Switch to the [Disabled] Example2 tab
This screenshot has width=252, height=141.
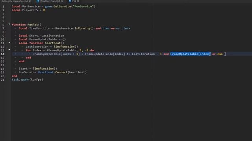click(50, 1)
